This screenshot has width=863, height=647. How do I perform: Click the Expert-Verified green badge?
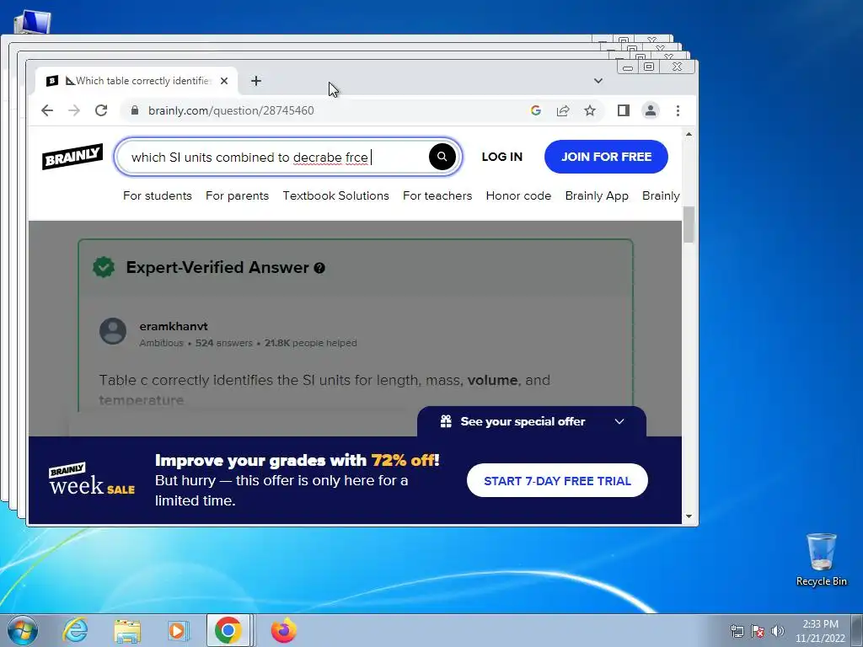click(x=104, y=267)
